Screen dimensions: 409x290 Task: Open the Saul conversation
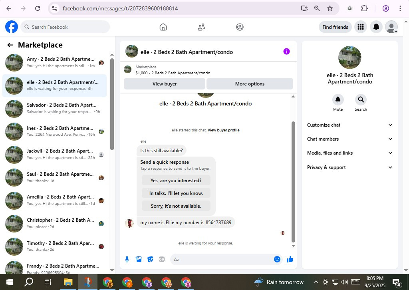coord(54,177)
